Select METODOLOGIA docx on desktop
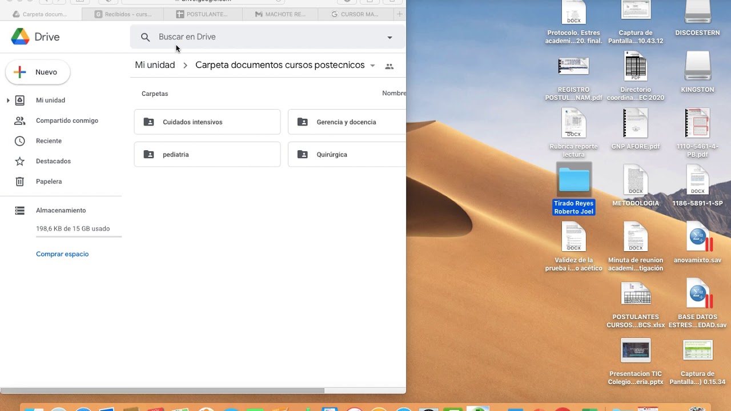 coord(636,186)
